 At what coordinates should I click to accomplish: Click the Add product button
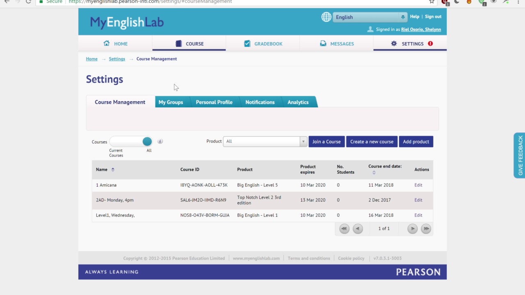coord(416,141)
